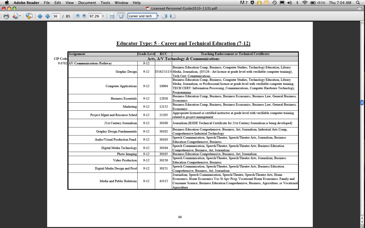The height and width of the screenshot is (228, 365).
Task: Open the find options dropdown arrow
Action: click(x=158, y=16)
